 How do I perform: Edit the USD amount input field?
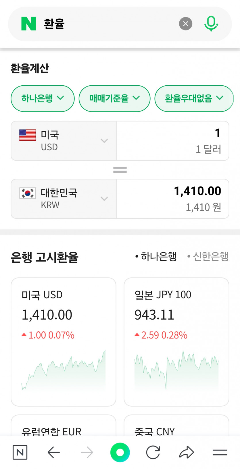172,141
